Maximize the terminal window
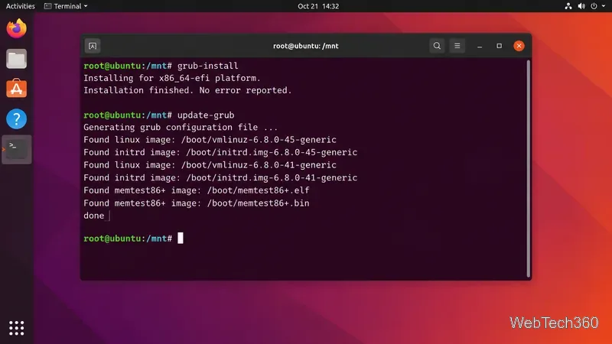Screen dimensions: 612x344 click(x=500, y=46)
